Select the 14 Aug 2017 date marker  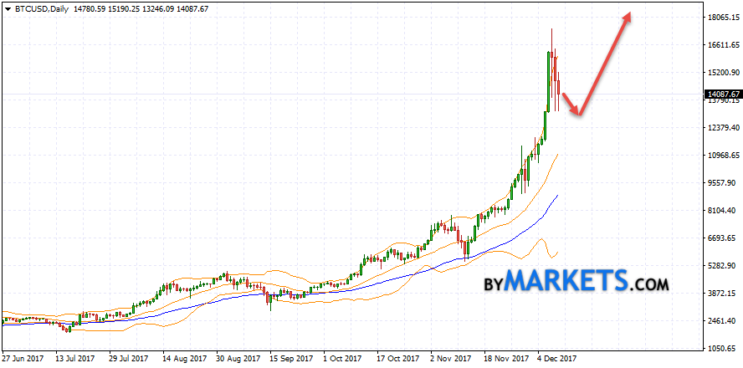point(186,358)
